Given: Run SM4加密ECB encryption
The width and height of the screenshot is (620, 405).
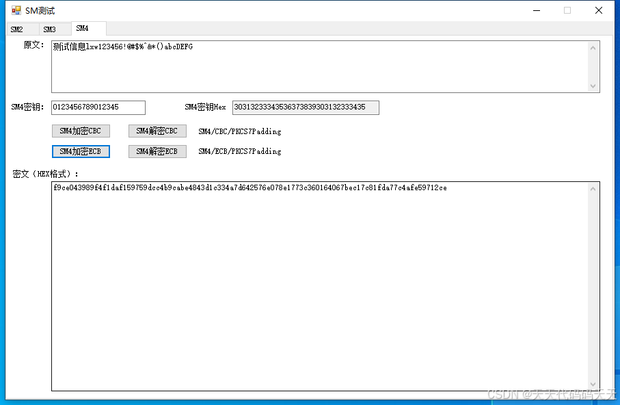Looking at the screenshot, I should click(81, 152).
